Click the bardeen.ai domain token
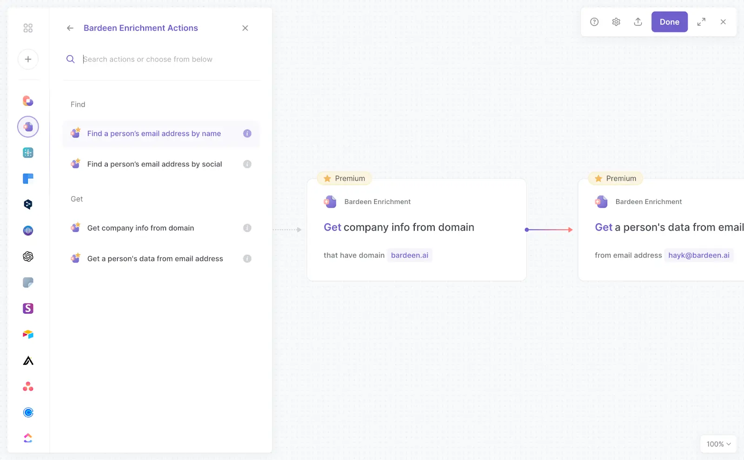This screenshot has width=744, height=460. (x=409, y=255)
